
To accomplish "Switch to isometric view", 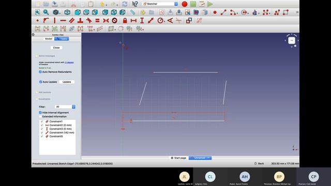I will tap(67, 12).
